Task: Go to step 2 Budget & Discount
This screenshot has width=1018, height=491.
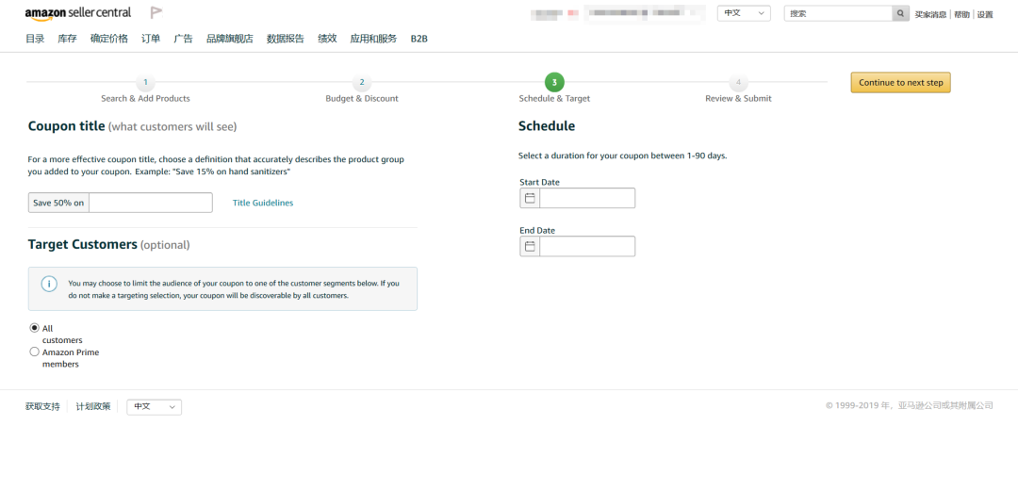Action: coord(362,83)
